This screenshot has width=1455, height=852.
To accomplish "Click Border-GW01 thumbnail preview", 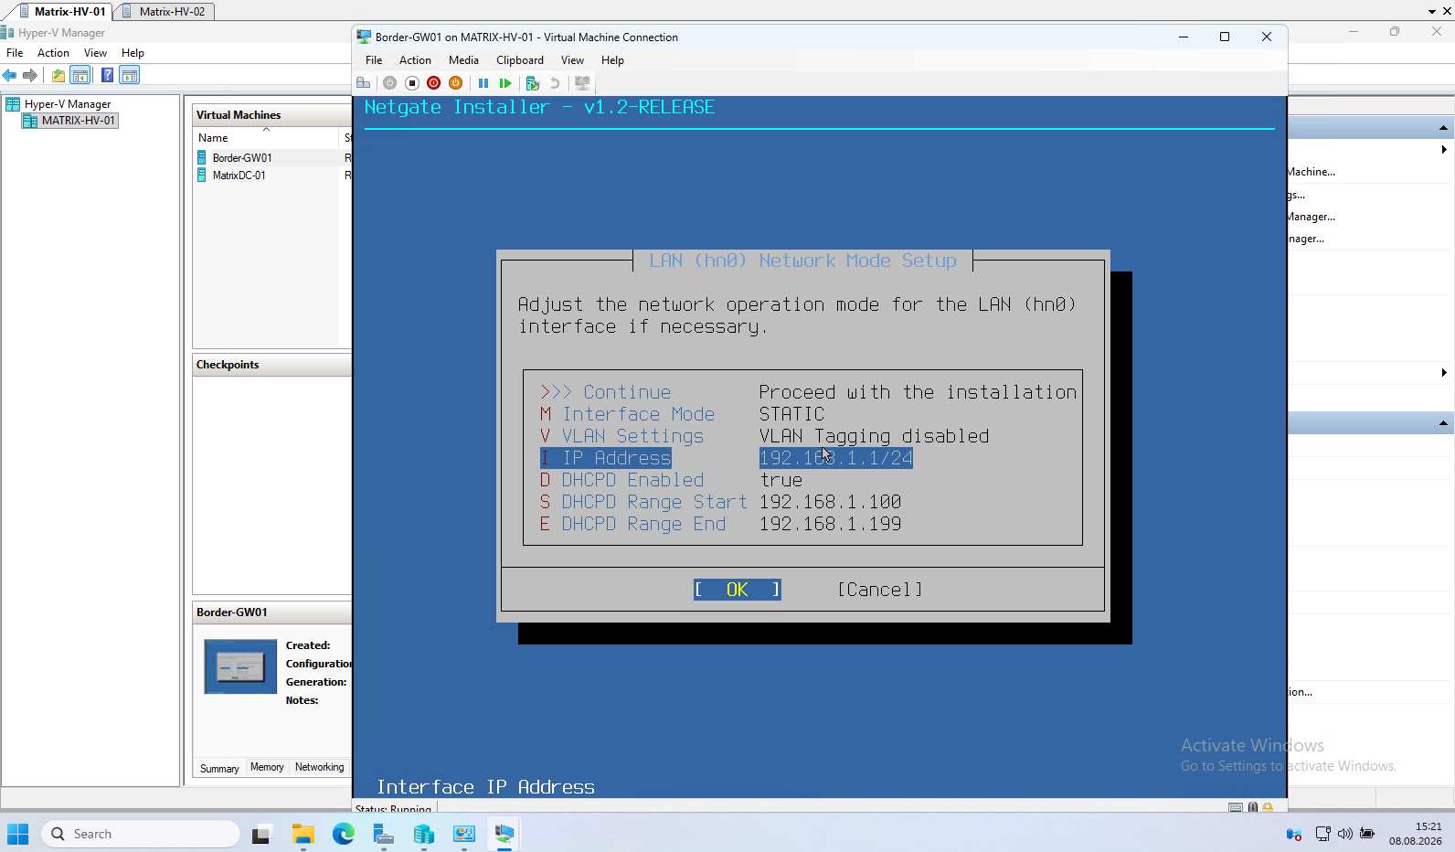I will [240, 666].
